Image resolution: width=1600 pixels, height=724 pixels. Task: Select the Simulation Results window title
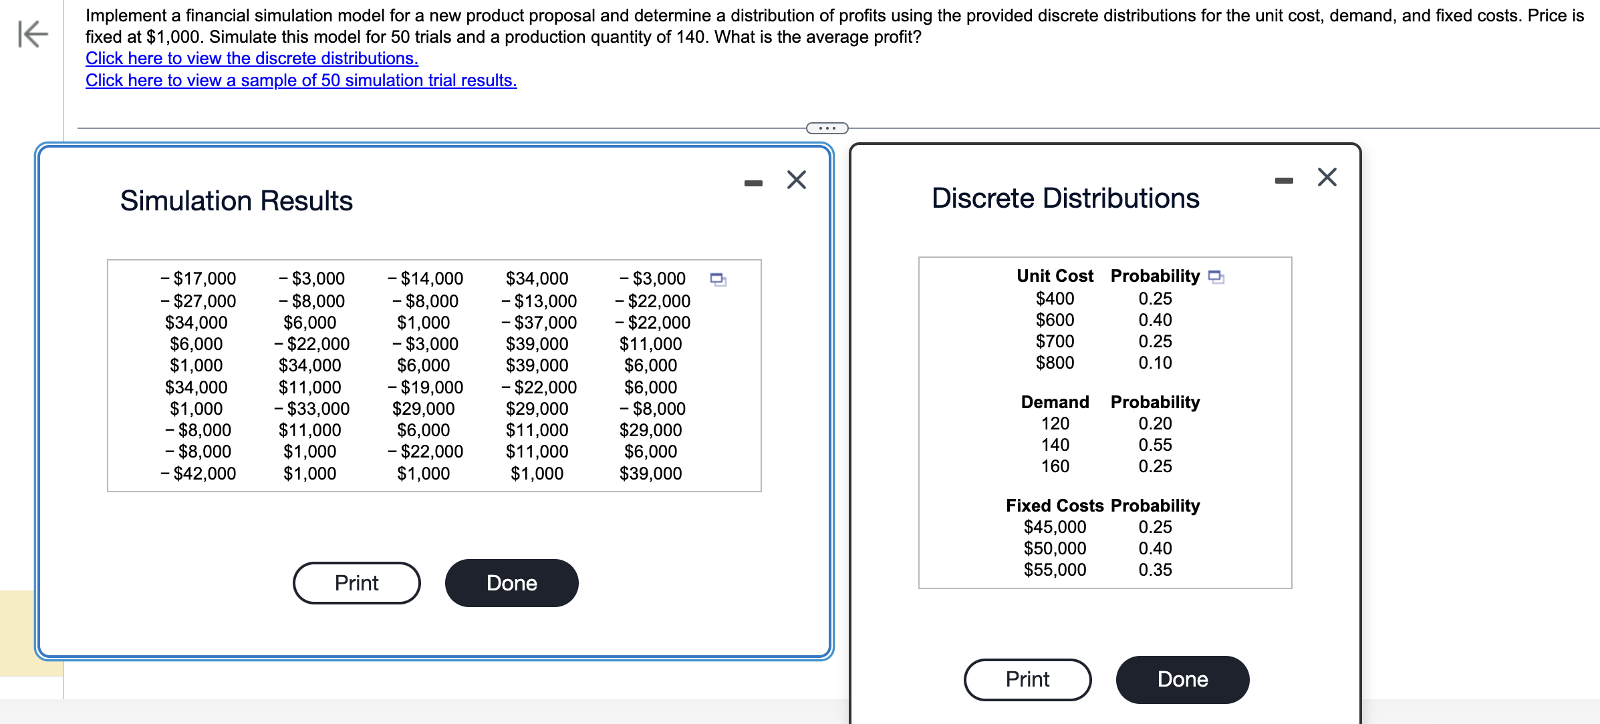tap(236, 200)
